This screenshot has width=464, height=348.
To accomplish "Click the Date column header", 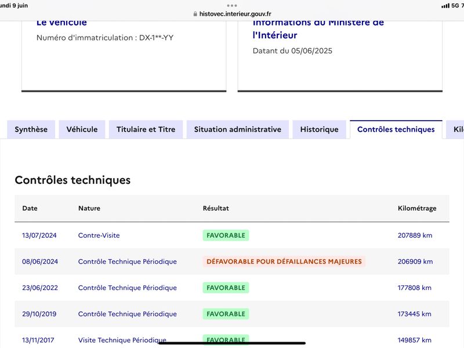I will (30, 208).
